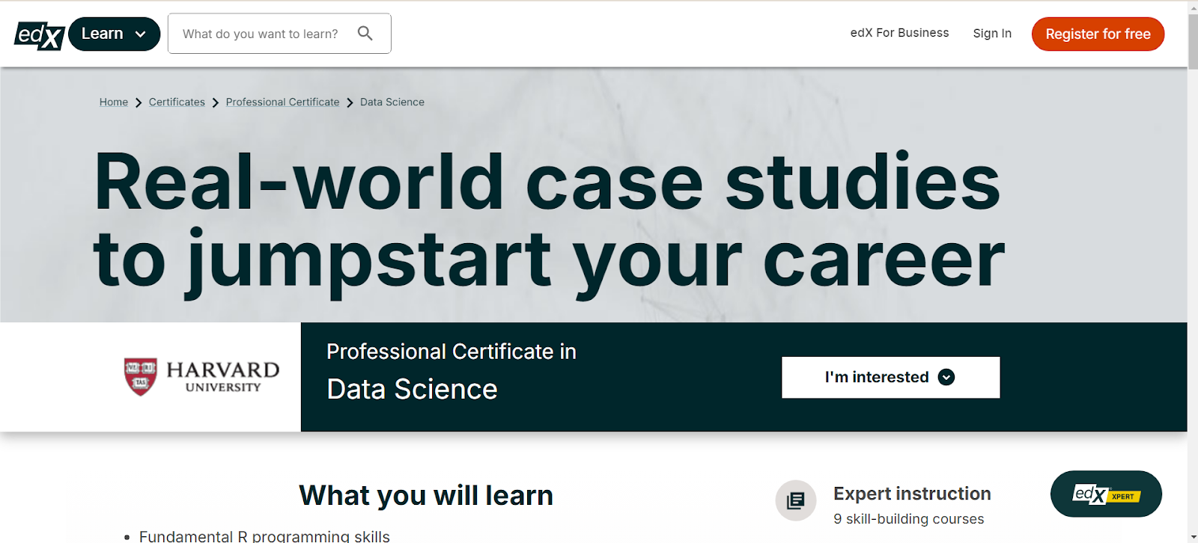Open edX For Business link

[x=899, y=33]
